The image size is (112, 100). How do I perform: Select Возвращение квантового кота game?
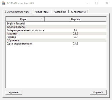[x=56, y=30]
